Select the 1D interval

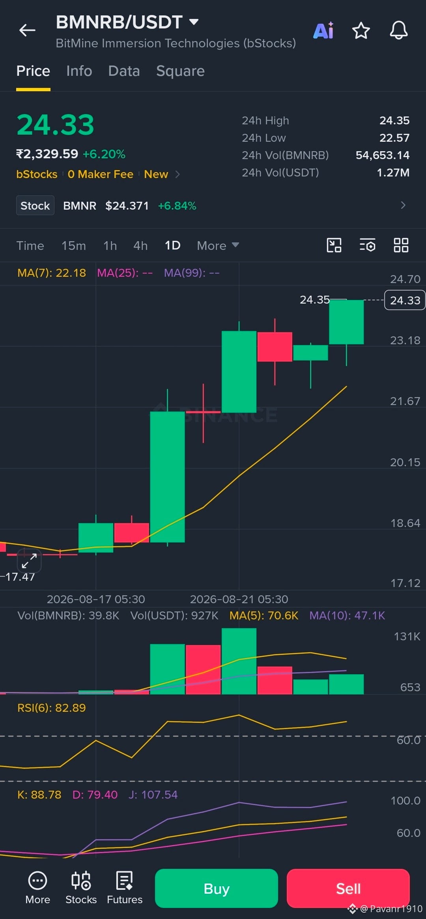(x=172, y=246)
